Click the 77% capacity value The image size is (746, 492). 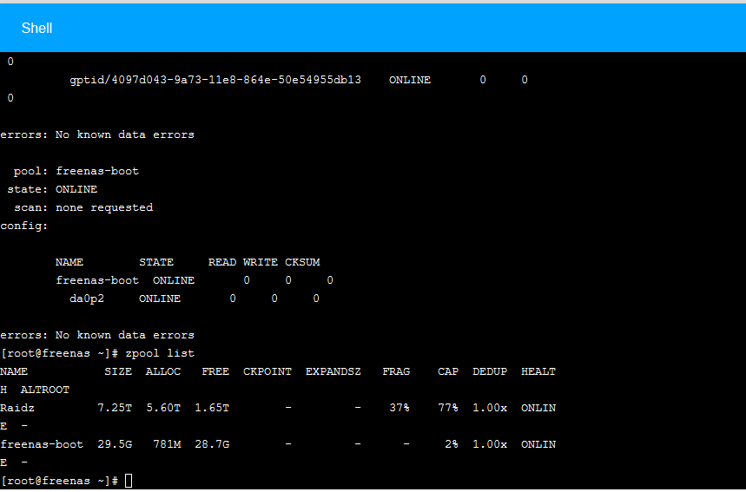(x=448, y=409)
